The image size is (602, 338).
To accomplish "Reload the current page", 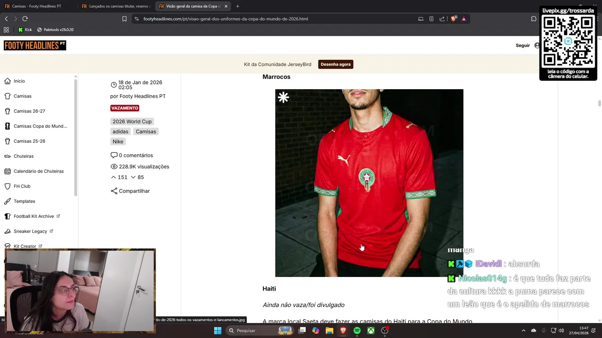I will click(x=25, y=19).
